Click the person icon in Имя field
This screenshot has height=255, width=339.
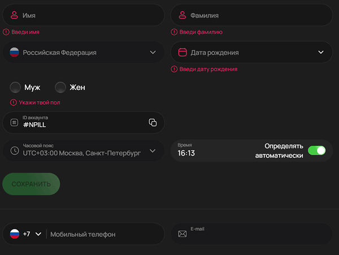tap(14, 15)
